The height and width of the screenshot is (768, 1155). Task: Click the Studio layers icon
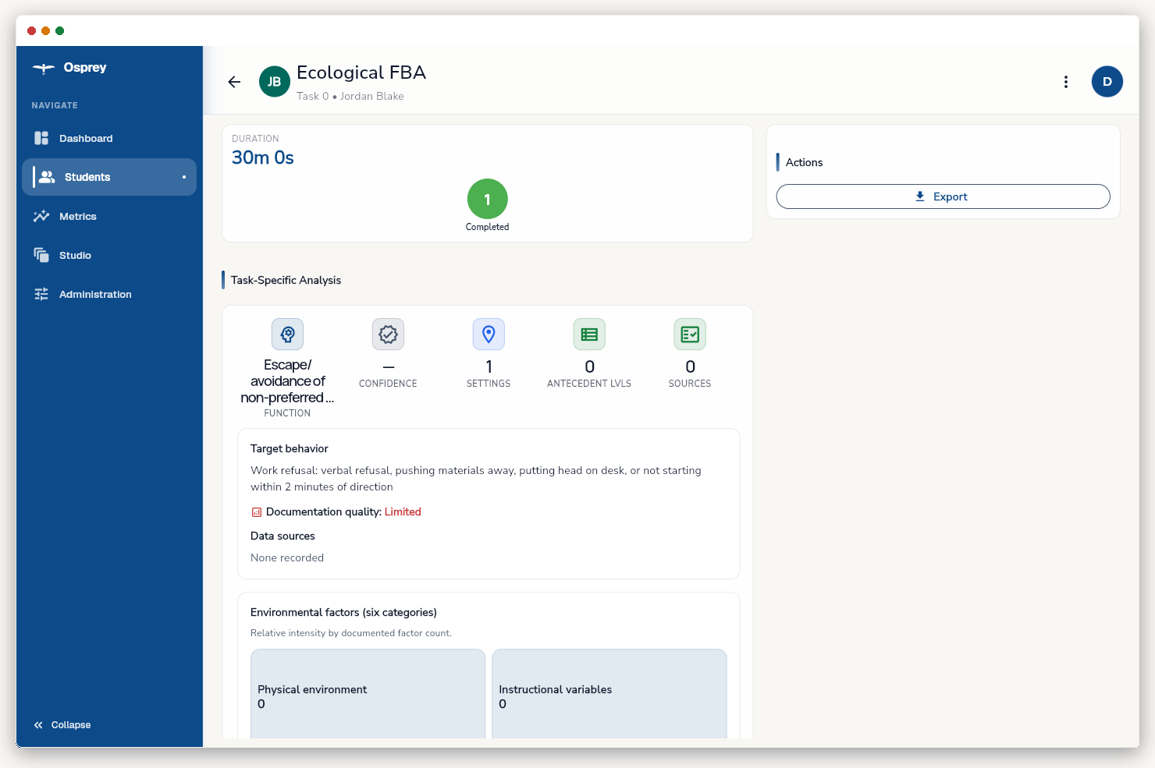41,255
